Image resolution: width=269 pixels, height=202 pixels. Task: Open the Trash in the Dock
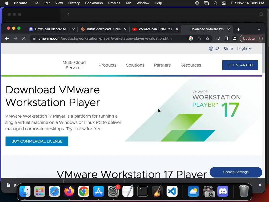tap(244, 191)
